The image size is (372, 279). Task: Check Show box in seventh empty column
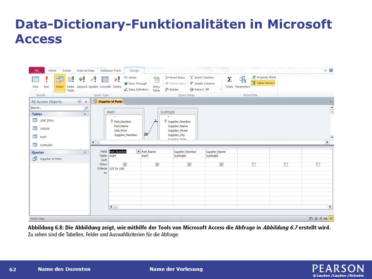[318, 164]
